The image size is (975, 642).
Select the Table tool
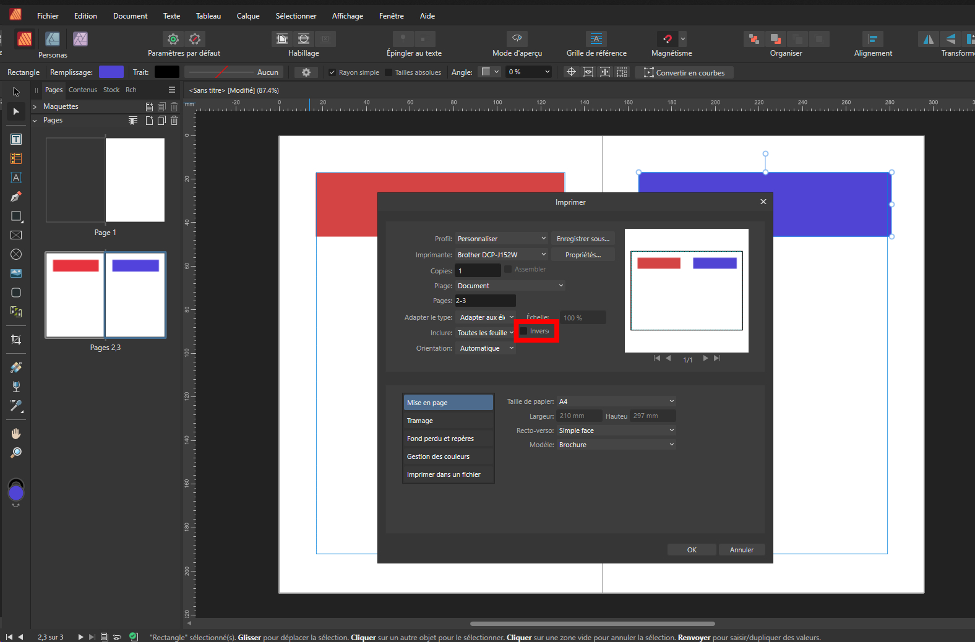16,158
